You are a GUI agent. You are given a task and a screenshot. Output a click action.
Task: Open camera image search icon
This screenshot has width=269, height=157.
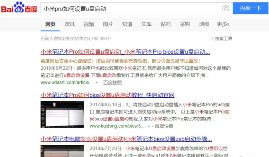(x=226, y=8)
